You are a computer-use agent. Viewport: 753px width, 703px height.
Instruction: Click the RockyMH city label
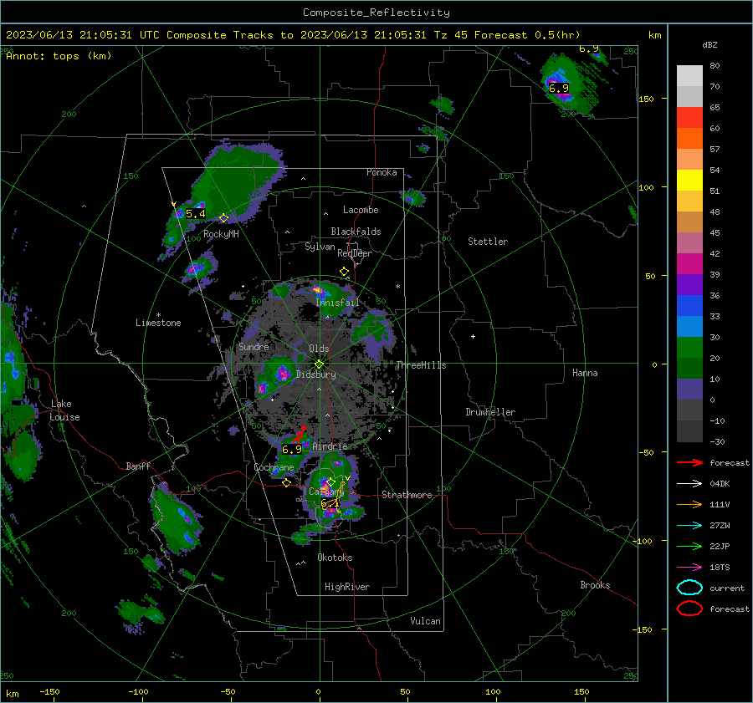click(221, 234)
